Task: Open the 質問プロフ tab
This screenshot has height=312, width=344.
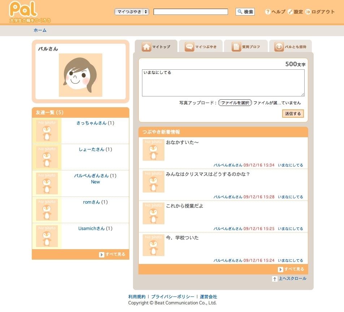Action: click(246, 47)
